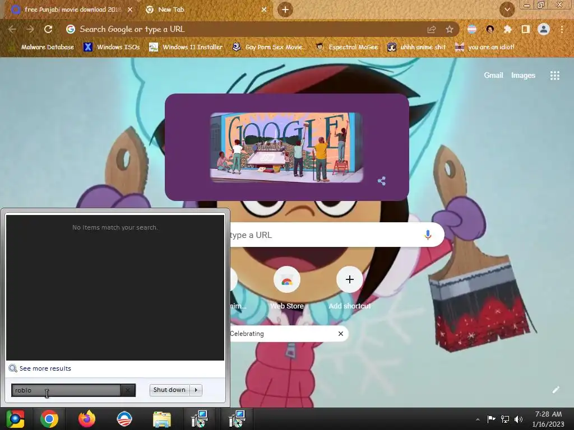Click the Start button orb

click(15, 419)
